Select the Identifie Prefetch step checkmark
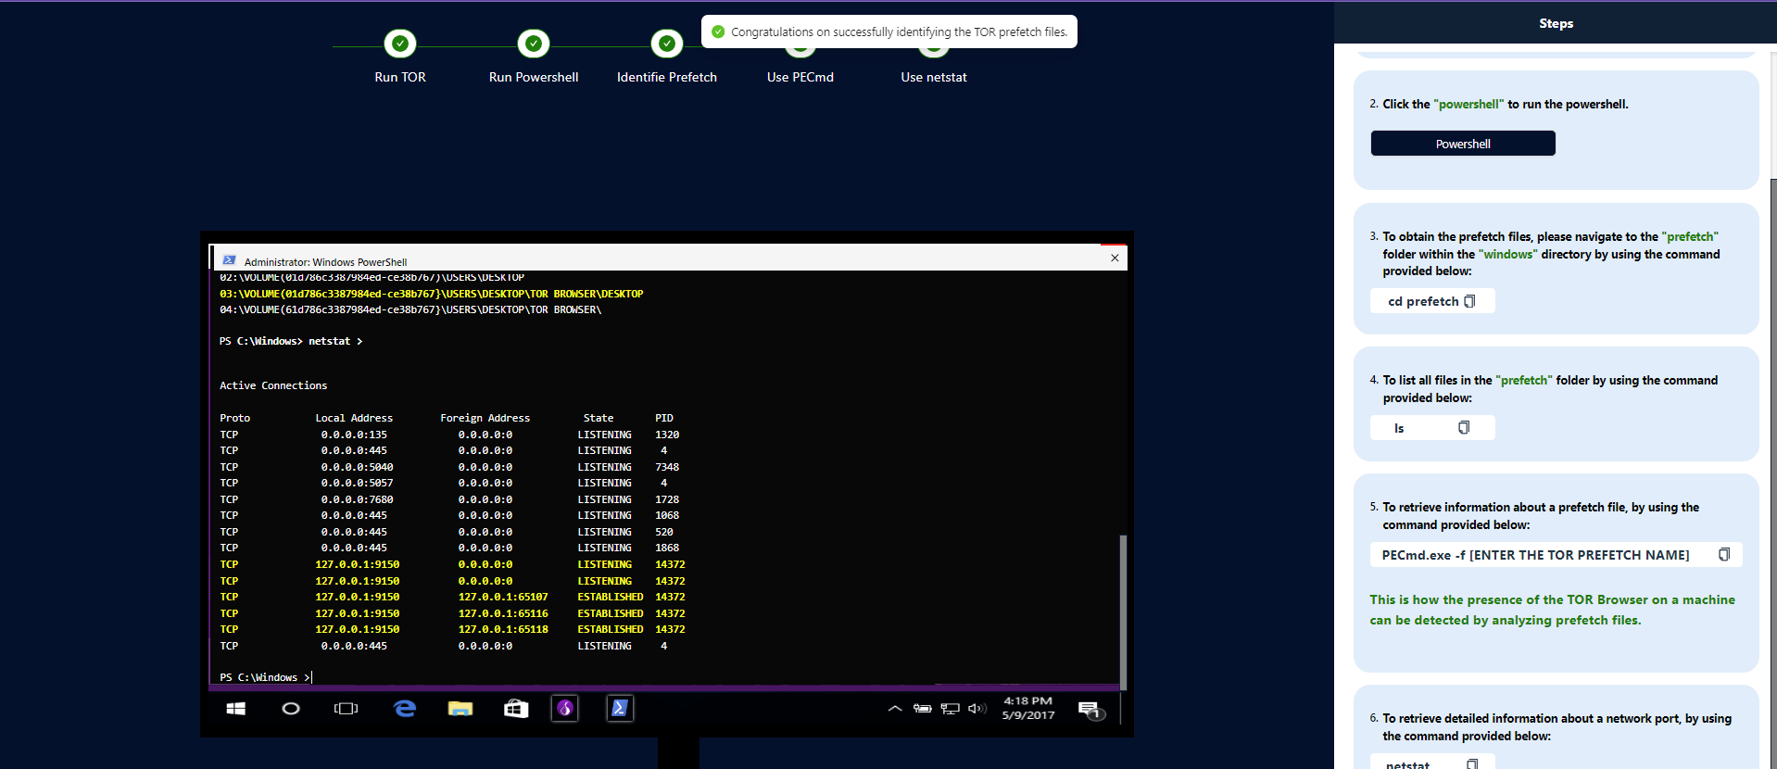 (667, 44)
